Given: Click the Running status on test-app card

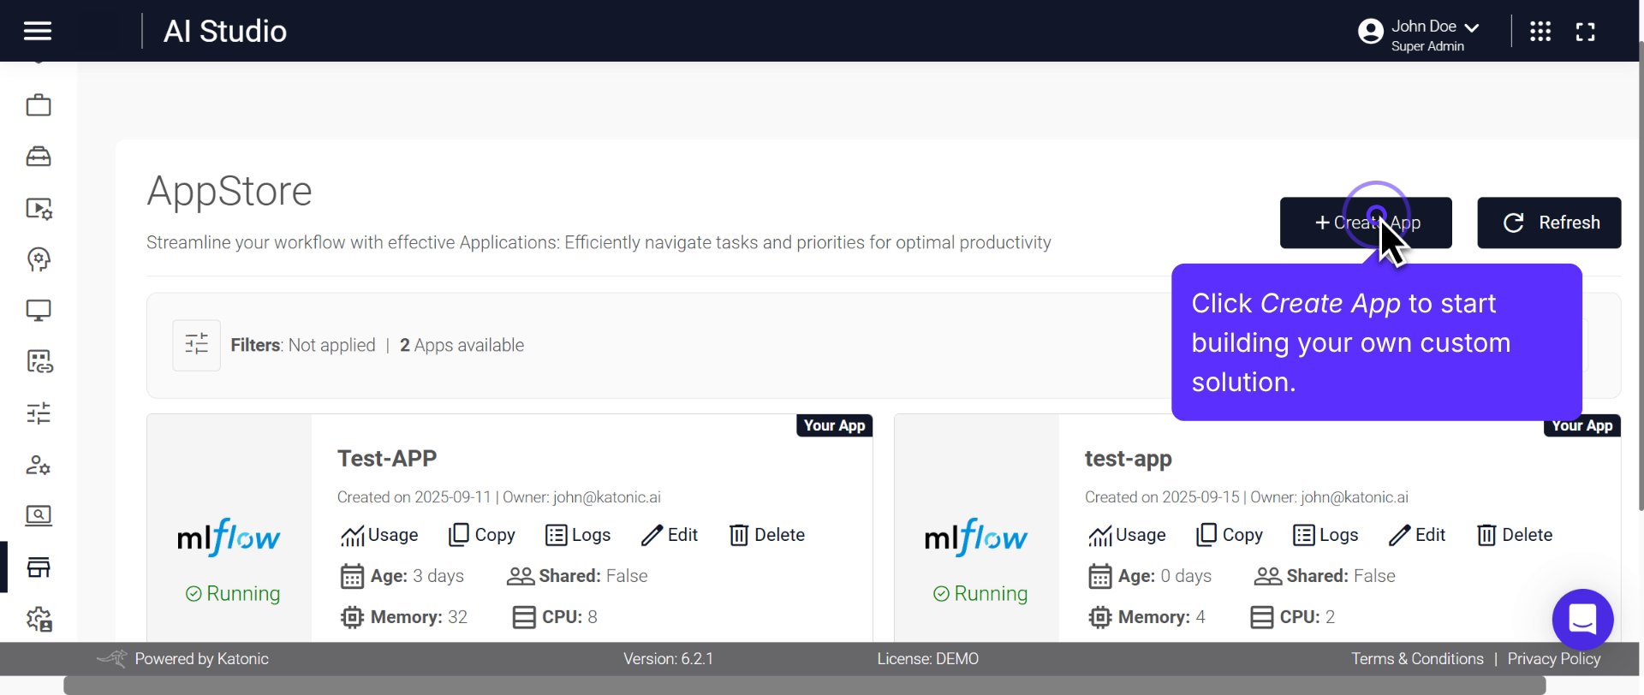Looking at the screenshot, I should pos(980,593).
